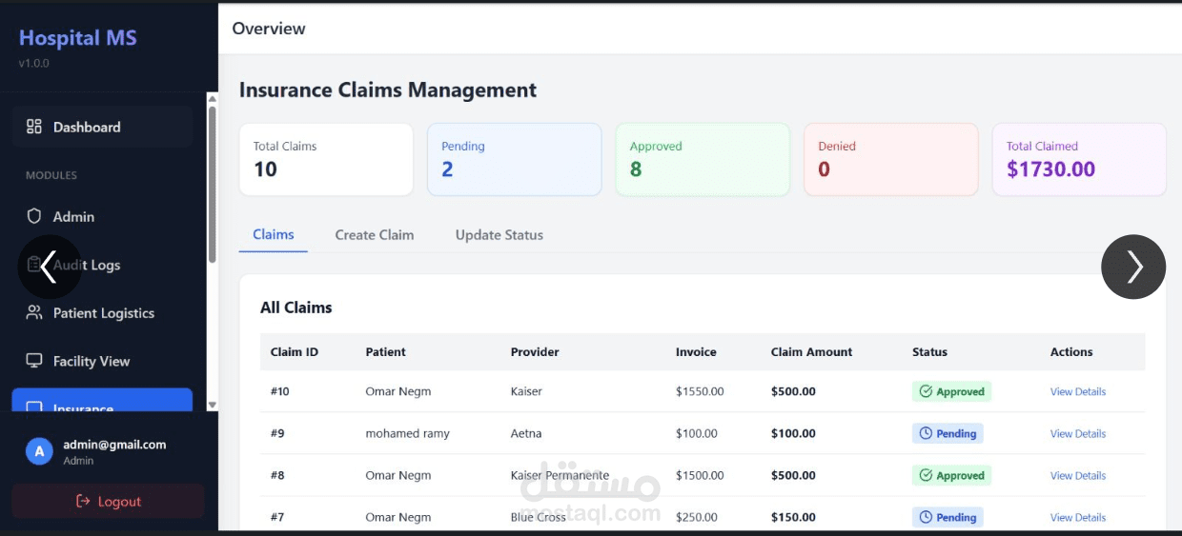Click the admin user avatar
This screenshot has width=1182, height=536.
38,451
